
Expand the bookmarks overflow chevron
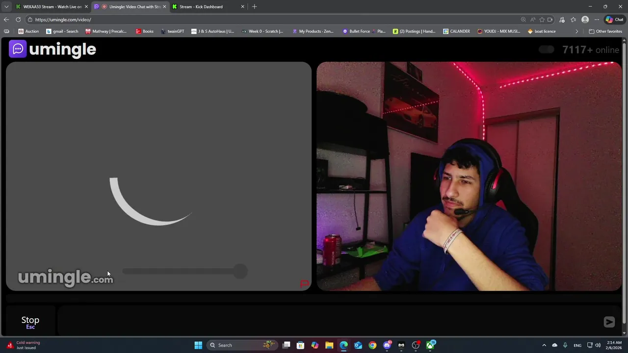pyautogui.click(x=577, y=31)
